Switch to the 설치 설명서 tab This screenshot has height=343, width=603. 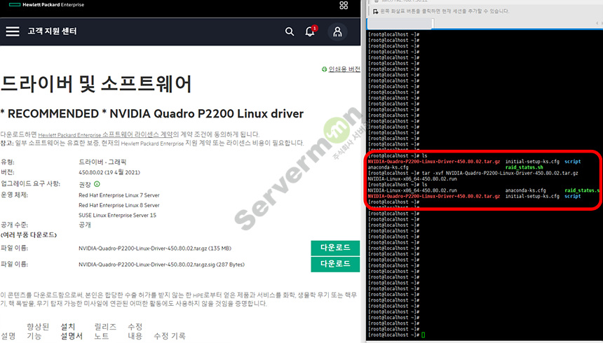click(72, 331)
